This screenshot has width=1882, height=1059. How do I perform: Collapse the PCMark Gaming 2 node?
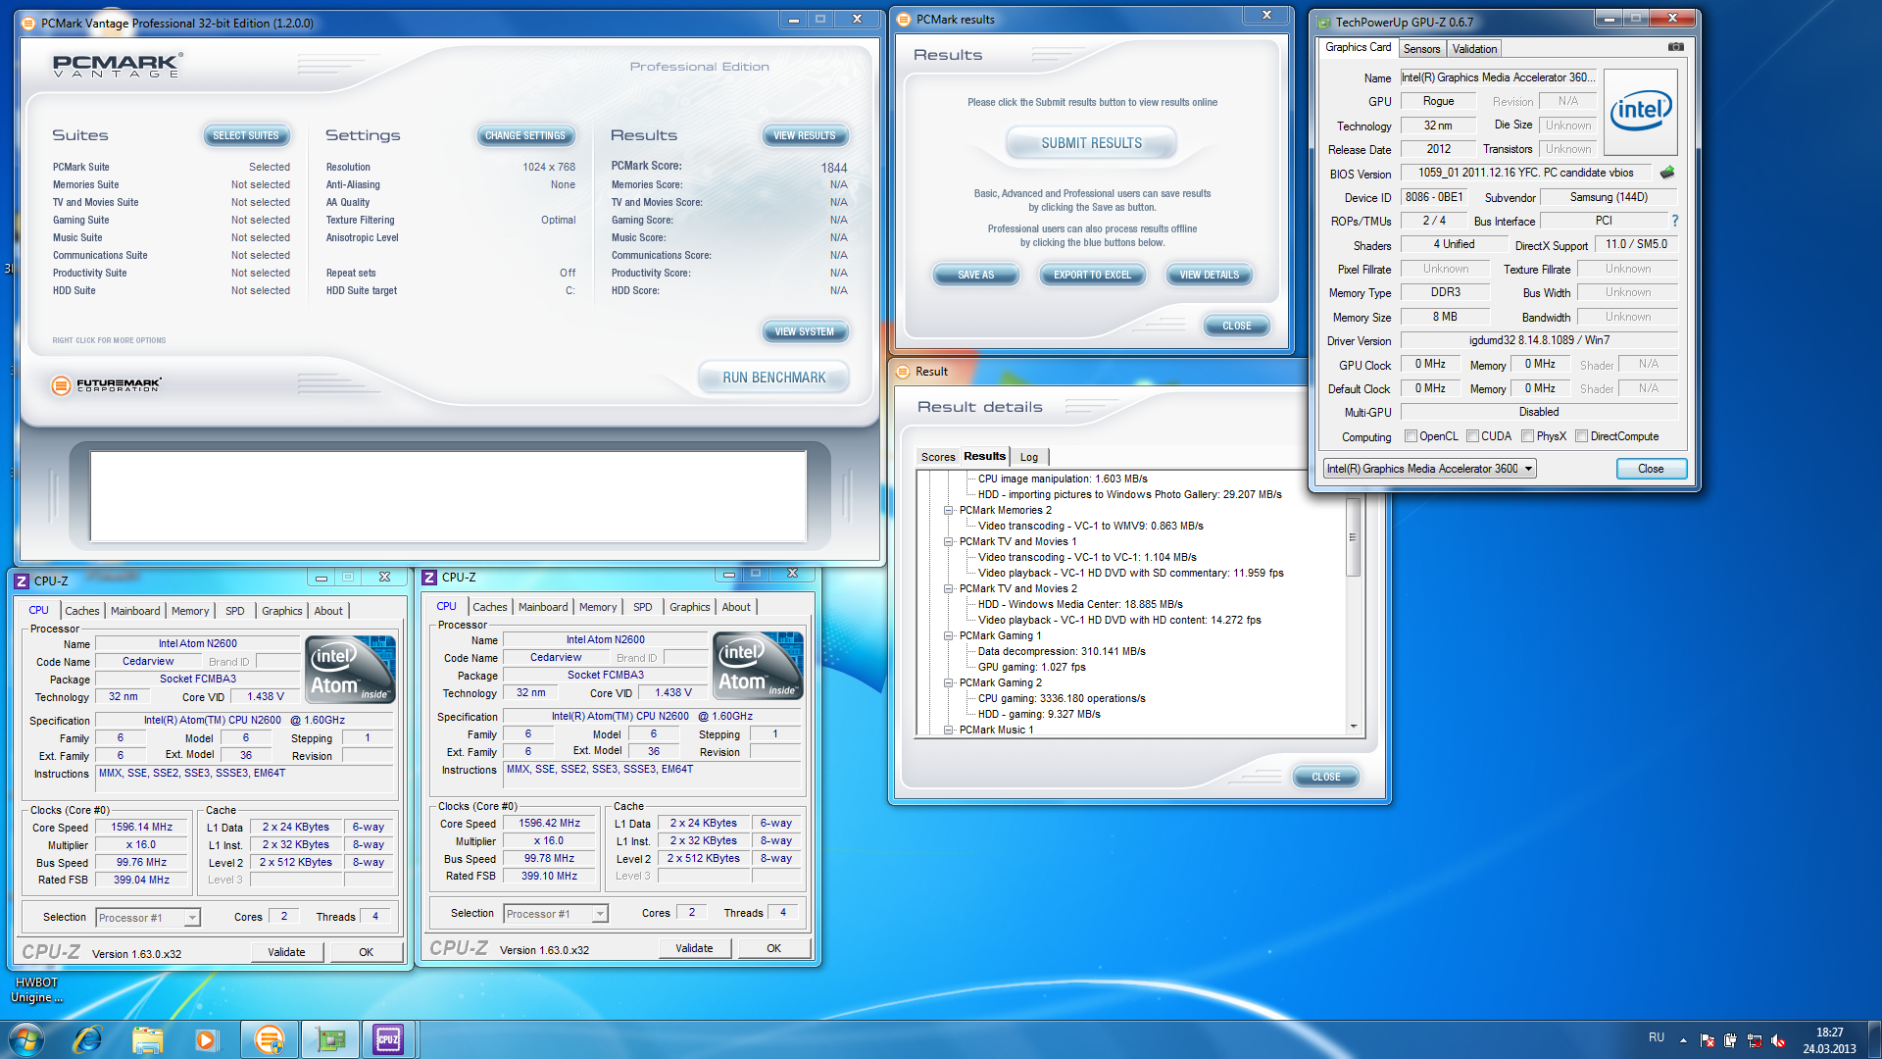click(948, 682)
